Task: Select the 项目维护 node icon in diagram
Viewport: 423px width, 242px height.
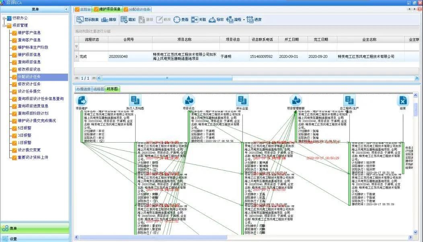Action: (82, 100)
